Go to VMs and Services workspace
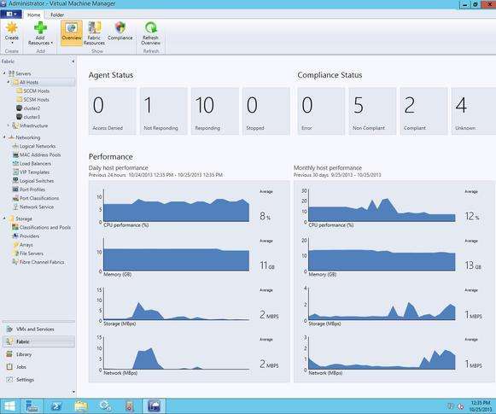 (39, 329)
